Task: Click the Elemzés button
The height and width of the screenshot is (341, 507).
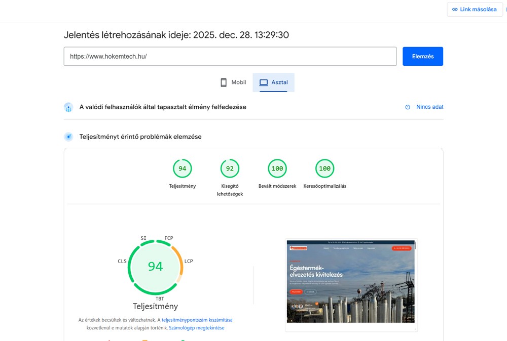Action: coord(422,56)
